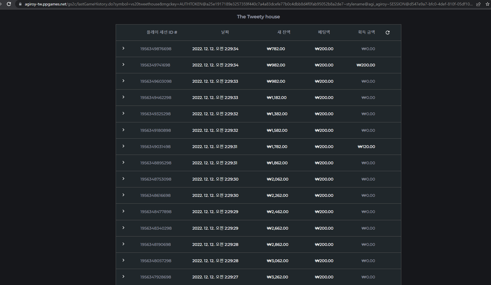Click the ₩120.00 winnings amount
Viewport: 491px width, 285px height.
(366, 147)
